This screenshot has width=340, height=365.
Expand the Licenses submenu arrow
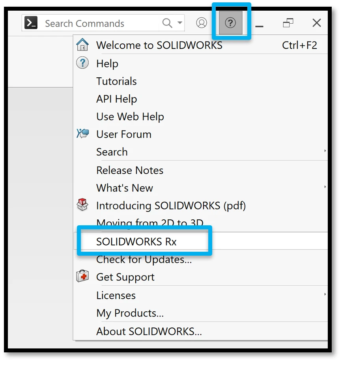tap(325, 294)
